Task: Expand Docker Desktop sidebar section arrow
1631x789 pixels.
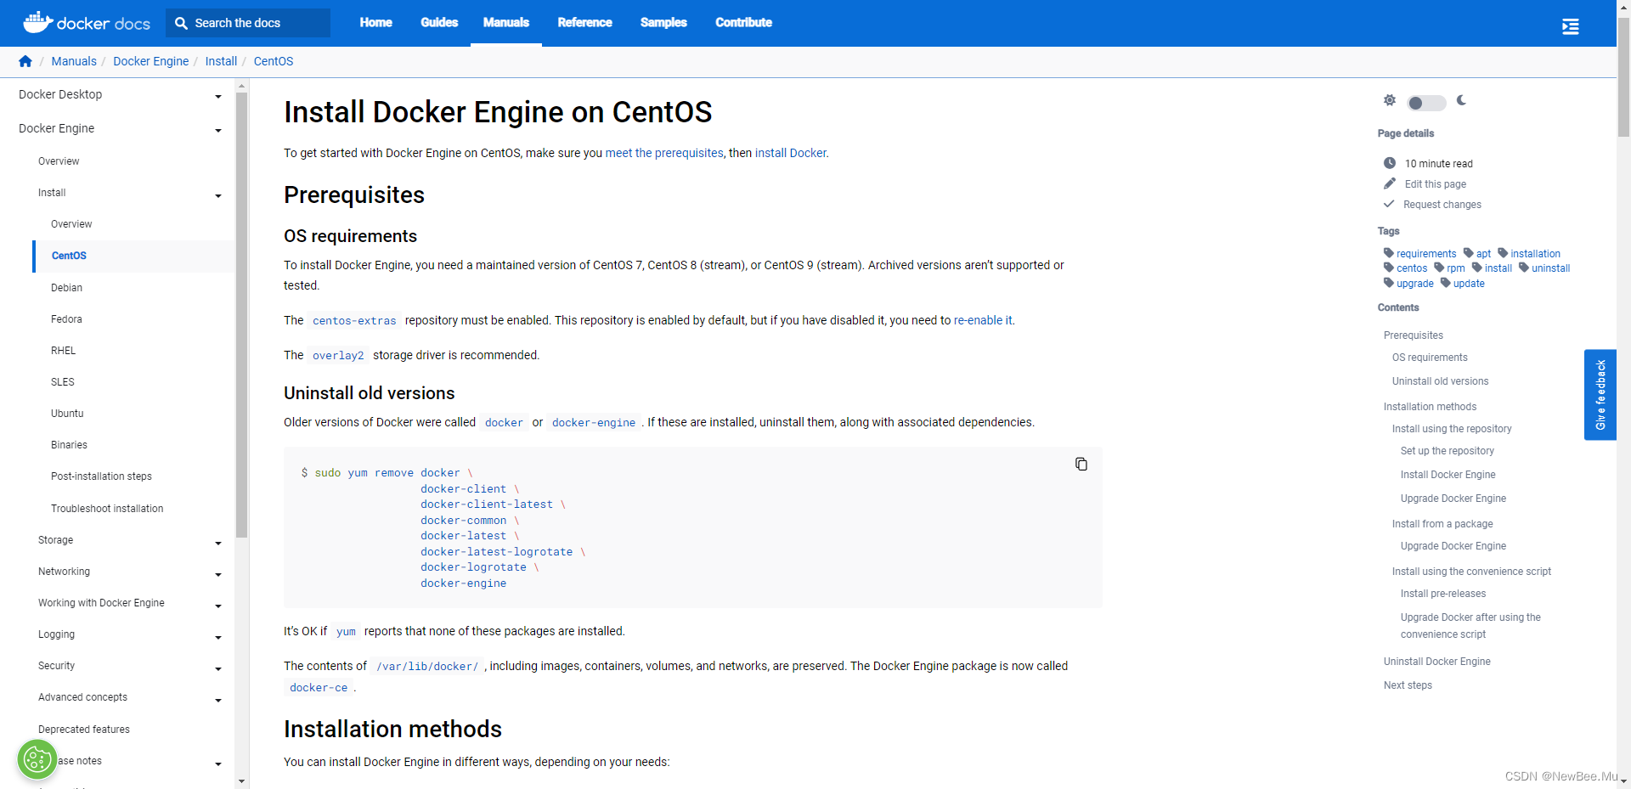Action: (x=218, y=97)
